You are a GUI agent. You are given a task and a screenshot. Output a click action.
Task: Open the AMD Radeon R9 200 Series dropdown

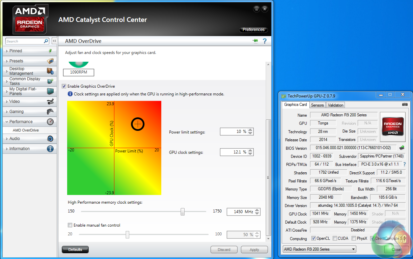319,249
